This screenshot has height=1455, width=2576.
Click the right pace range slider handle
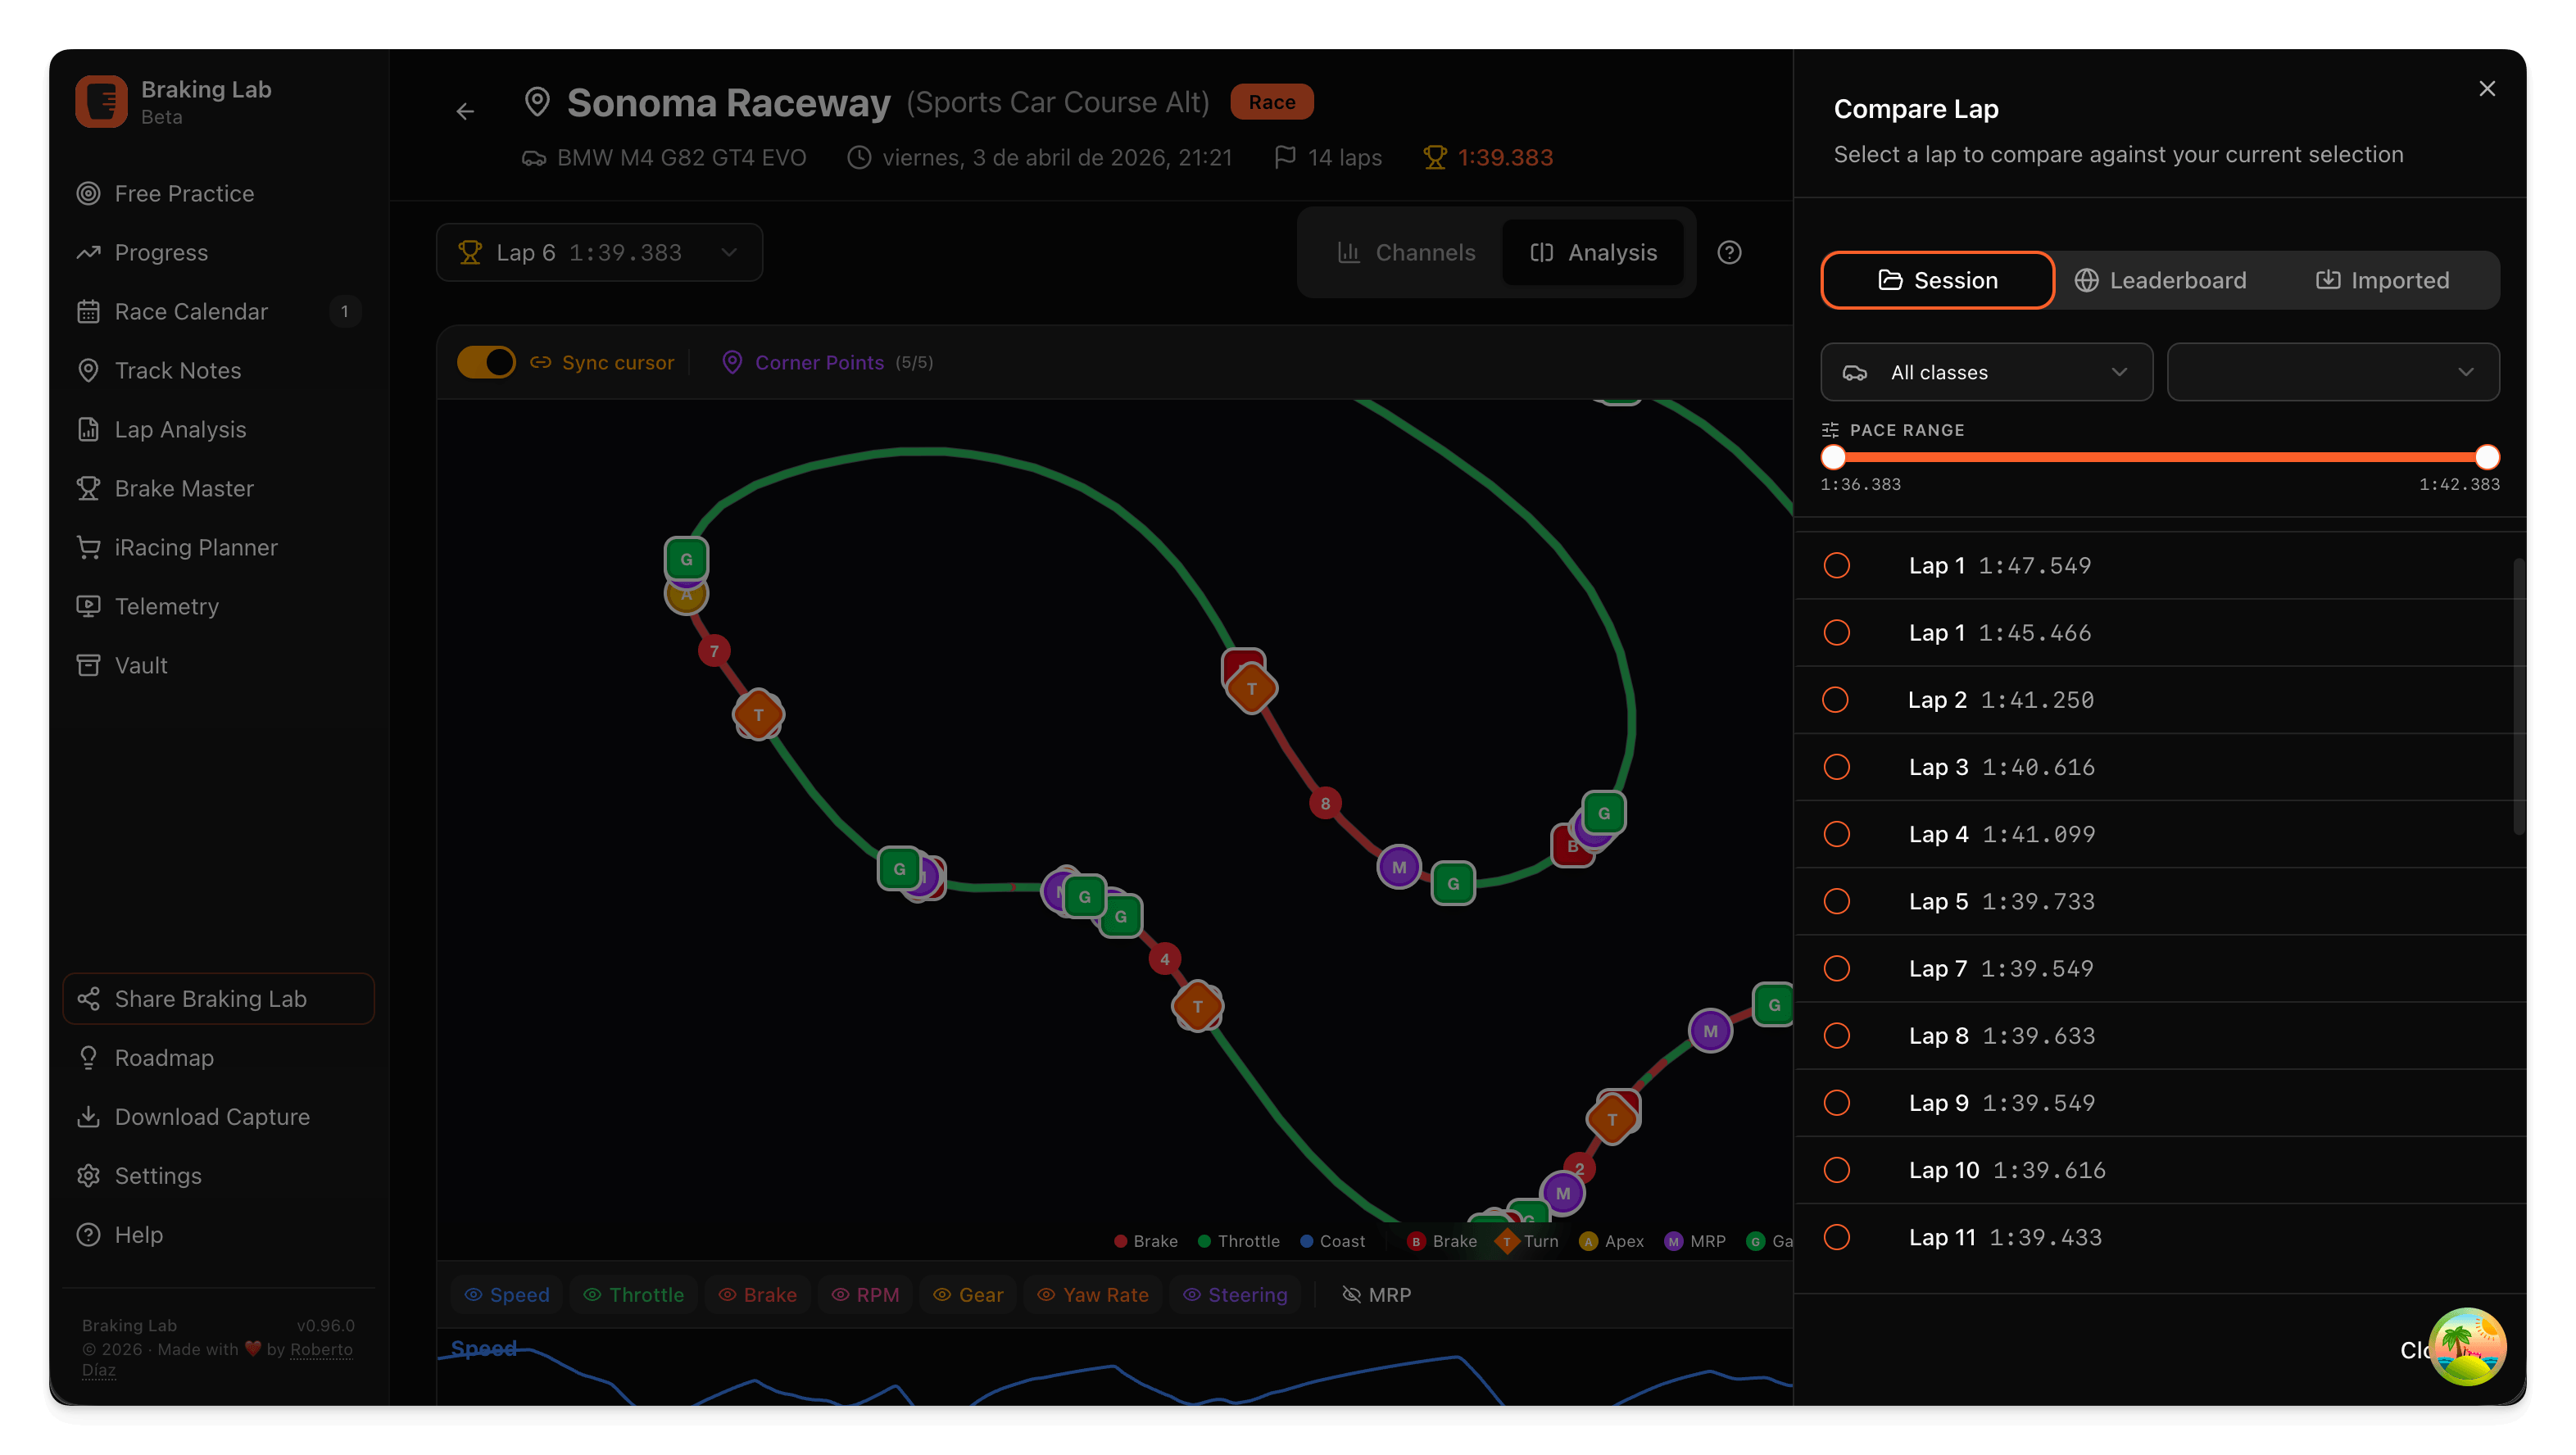pyautogui.click(x=2487, y=457)
